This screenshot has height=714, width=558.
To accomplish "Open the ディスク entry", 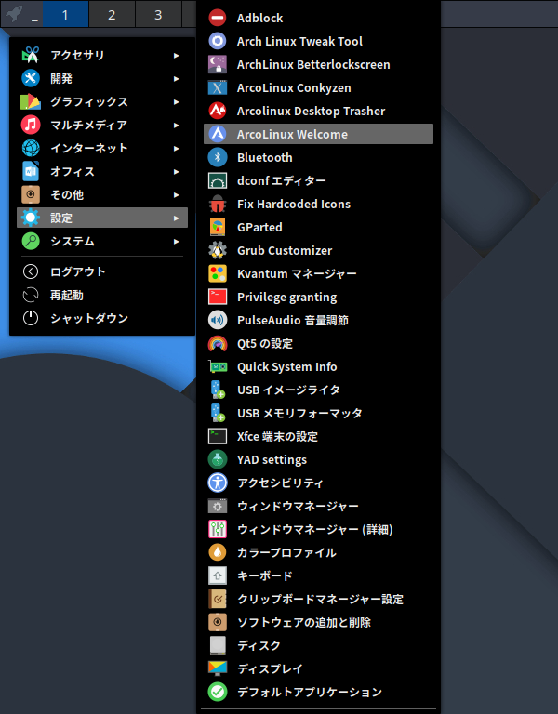I will pos(318,645).
